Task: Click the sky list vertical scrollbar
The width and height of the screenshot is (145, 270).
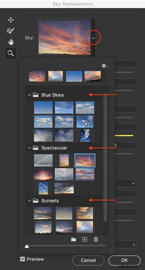Action: [105, 157]
